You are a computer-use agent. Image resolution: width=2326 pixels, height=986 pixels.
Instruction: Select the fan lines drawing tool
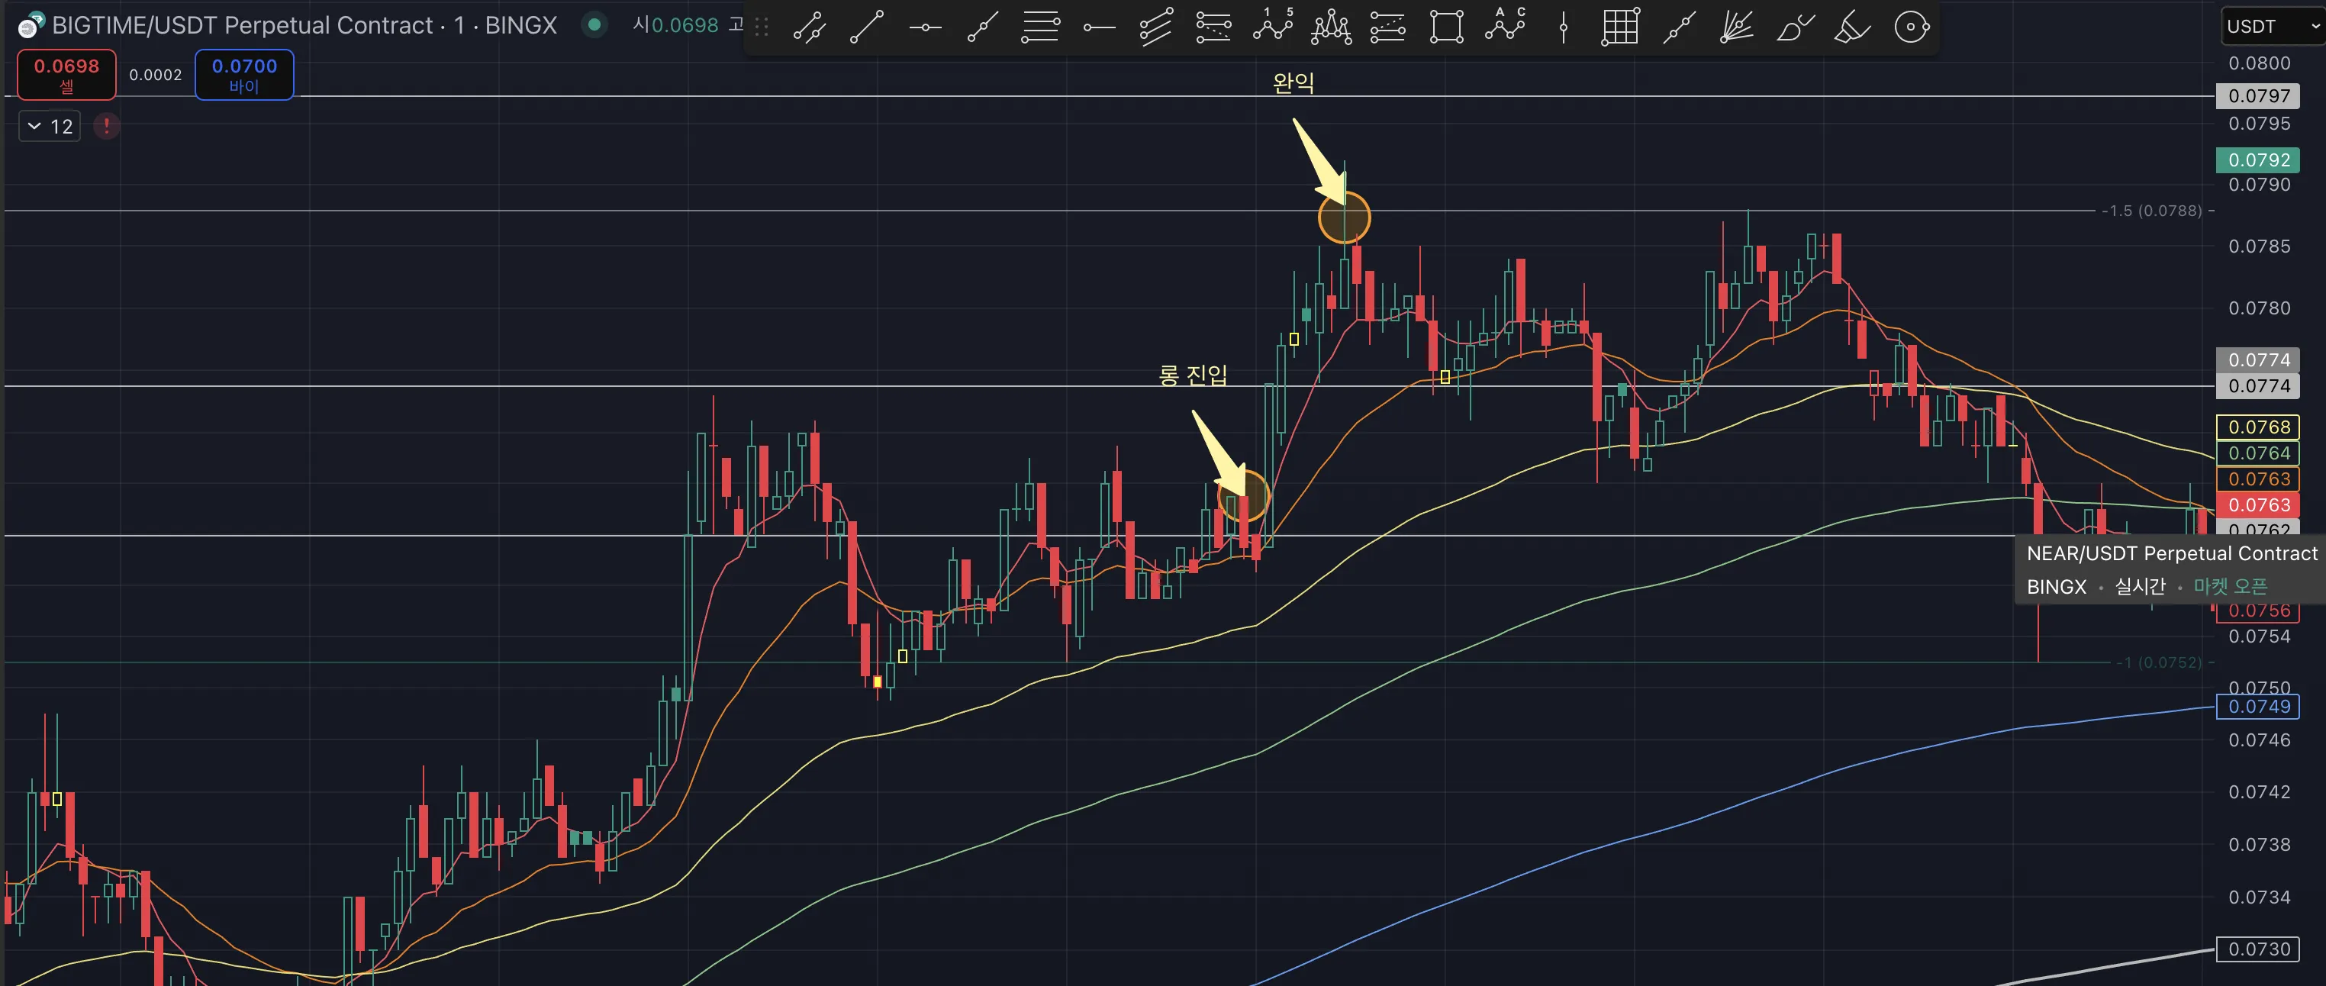click(1736, 27)
